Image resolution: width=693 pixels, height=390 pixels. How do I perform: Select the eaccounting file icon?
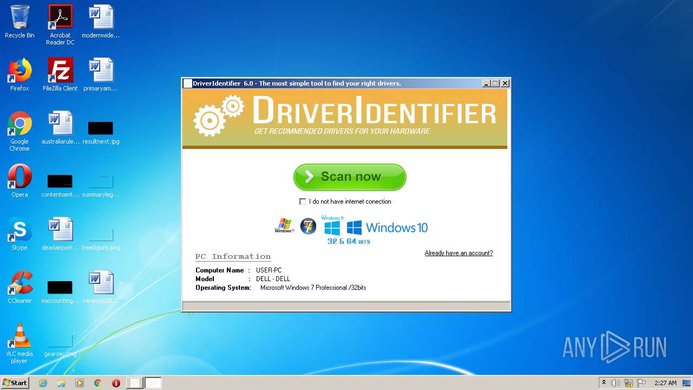[x=60, y=291]
